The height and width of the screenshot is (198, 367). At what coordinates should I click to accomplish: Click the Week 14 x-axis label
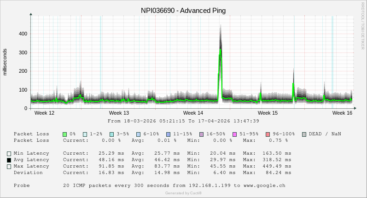(193, 113)
